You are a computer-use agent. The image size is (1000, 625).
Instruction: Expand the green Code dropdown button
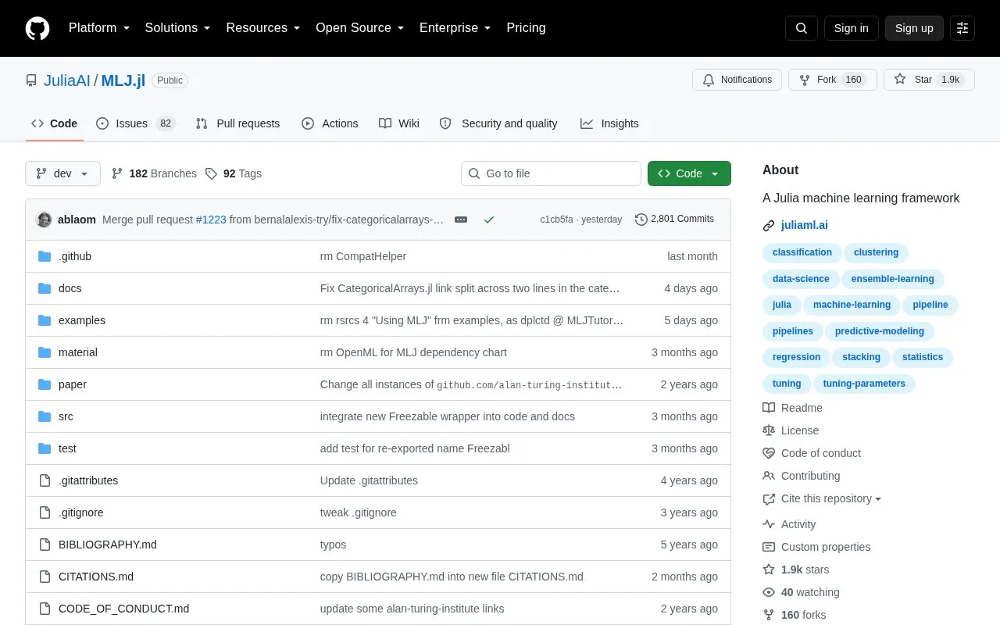pyautogui.click(x=689, y=173)
